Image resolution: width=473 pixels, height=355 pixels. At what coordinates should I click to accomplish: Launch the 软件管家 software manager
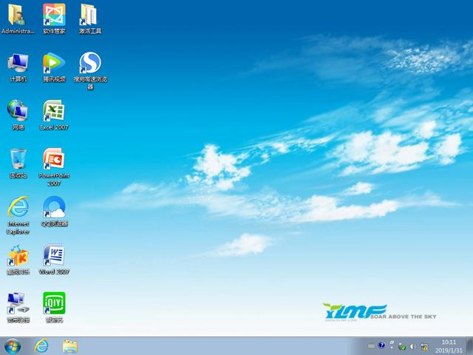coord(53,16)
